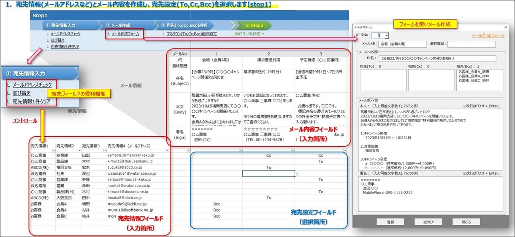Open the filter dropdown under mail column 3
This screenshot has height=237, width=515.
click(345, 150)
